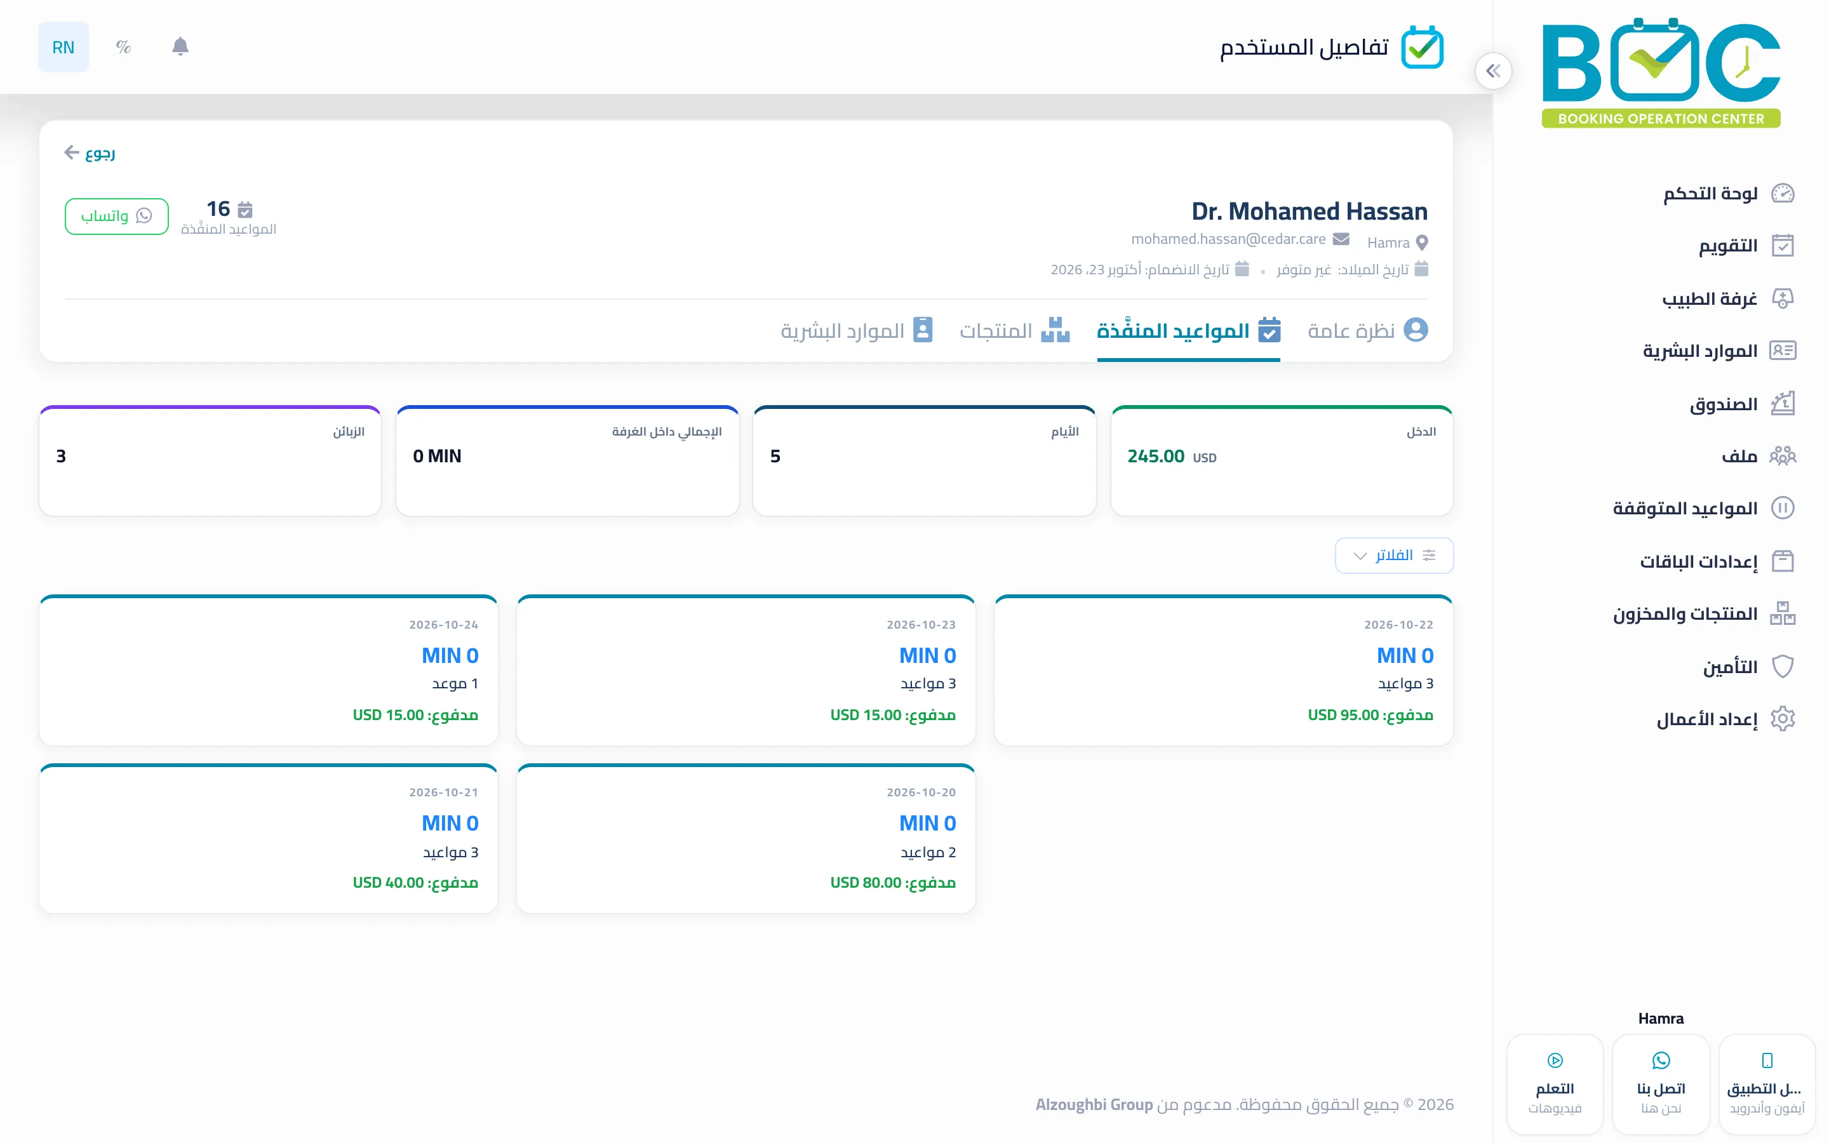The image size is (1829, 1143).
Task: Open the 2026-10-21 appointments card
Action: tap(268, 838)
